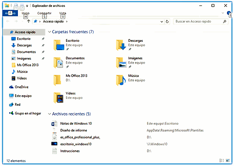Select Documentos in the navigation pane
The image size is (234, 166).
(x=26, y=52)
